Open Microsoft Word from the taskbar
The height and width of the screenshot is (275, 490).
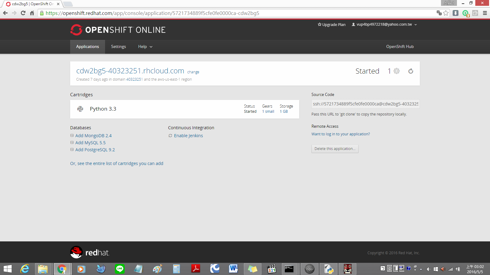pyautogui.click(x=233, y=269)
